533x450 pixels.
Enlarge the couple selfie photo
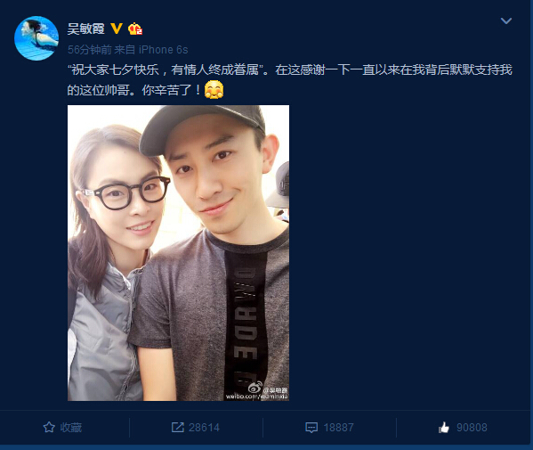[x=179, y=253]
